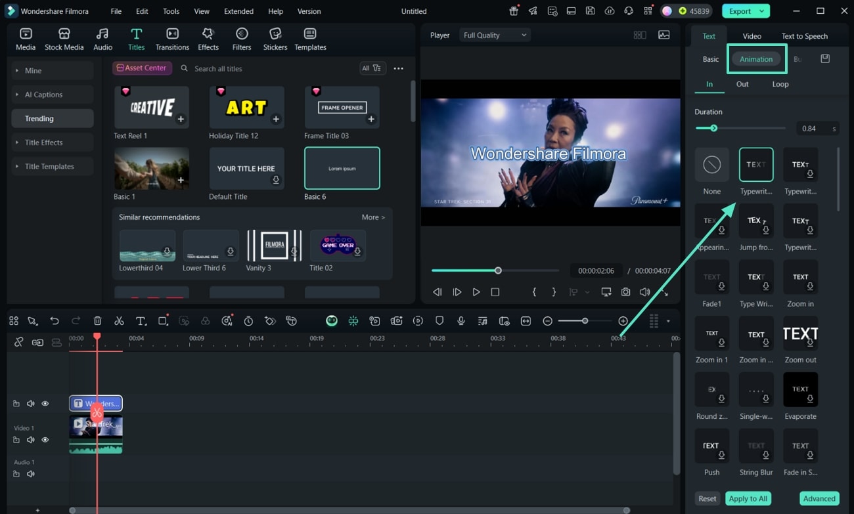Viewport: 854px width, 514px height.
Task: Click the timeline zoom slider
Action: [585, 320]
